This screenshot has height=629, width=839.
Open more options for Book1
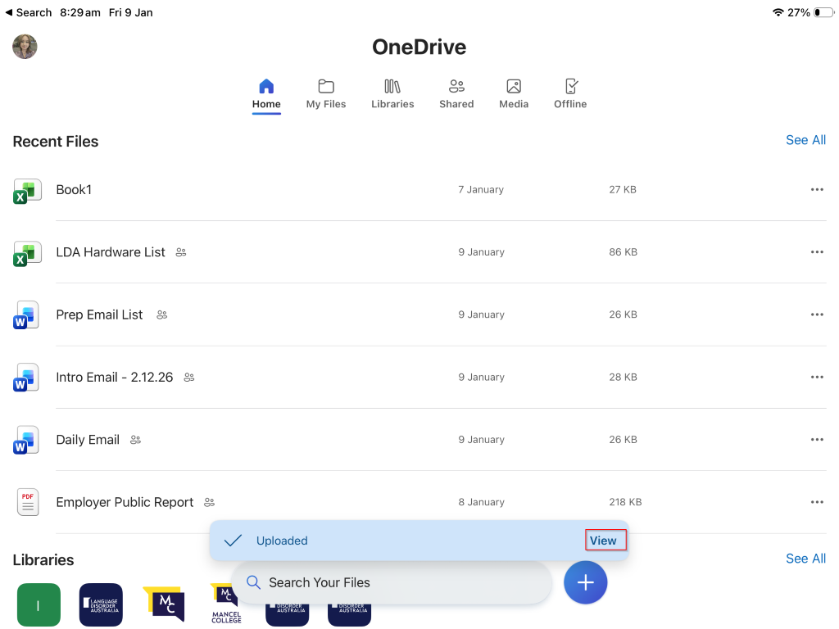[x=817, y=189]
